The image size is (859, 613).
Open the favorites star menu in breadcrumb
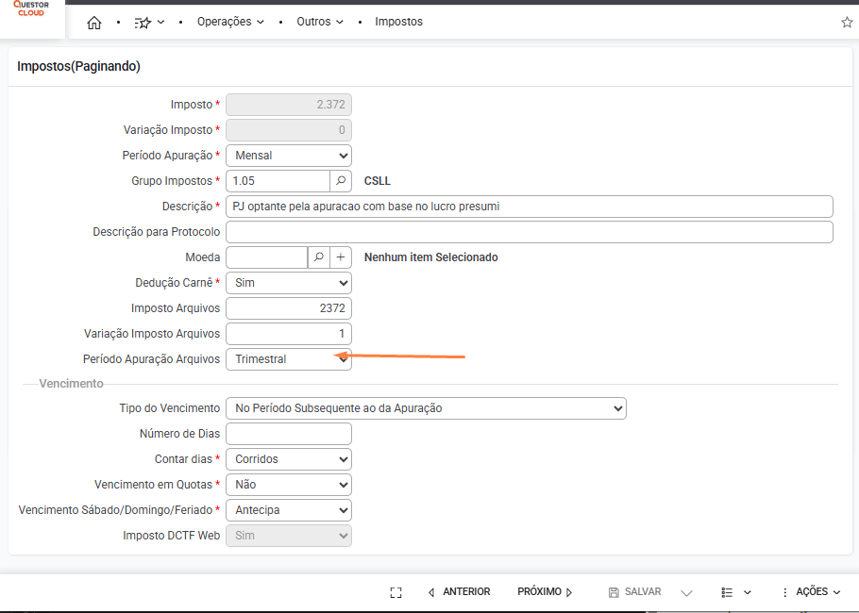coord(149,22)
